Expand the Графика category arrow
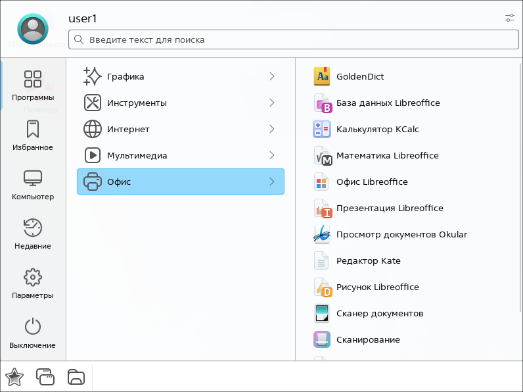 click(272, 76)
